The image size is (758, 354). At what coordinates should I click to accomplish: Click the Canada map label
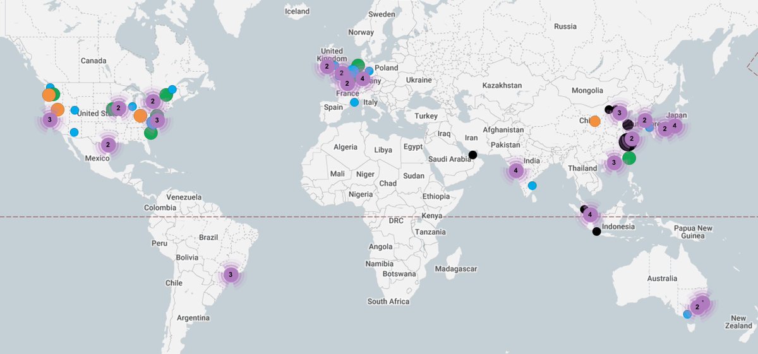tap(93, 61)
